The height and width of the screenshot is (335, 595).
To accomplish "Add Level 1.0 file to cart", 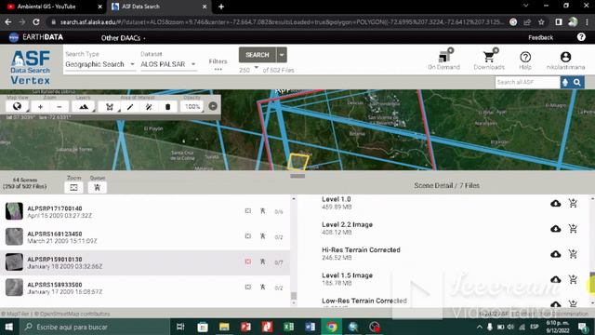I will [573, 203].
